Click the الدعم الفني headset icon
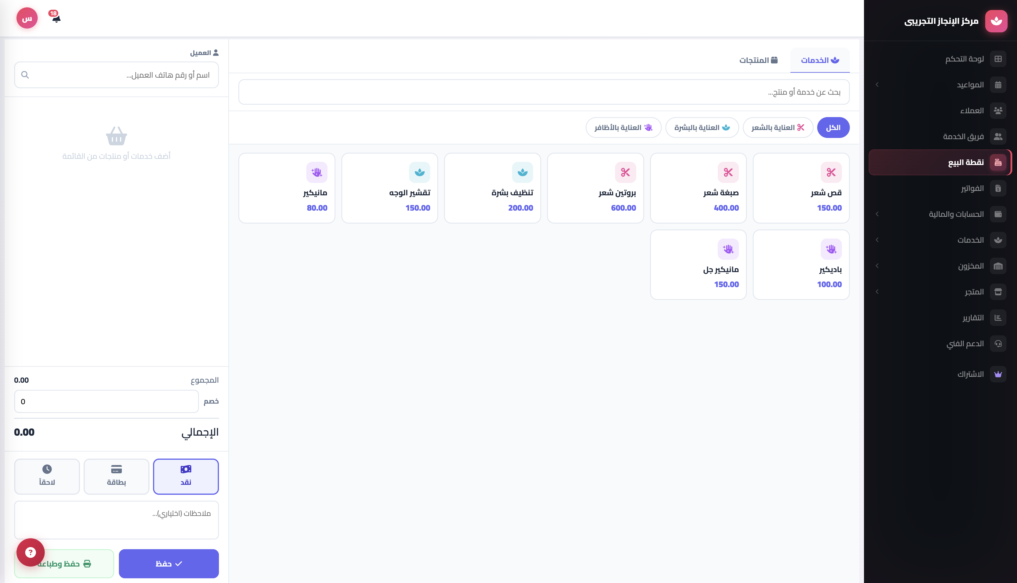 pyautogui.click(x=998, y=344)
